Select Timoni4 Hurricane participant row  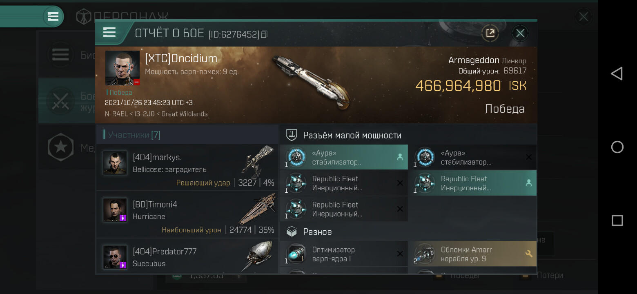click(x=187, y=214)
